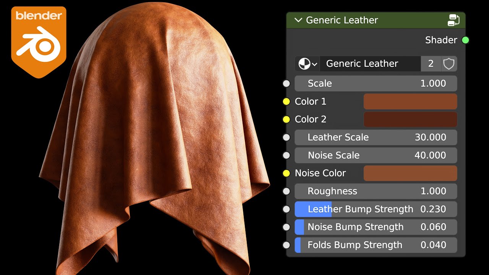Open the Noise Color swatch picker

pos(410,173)
